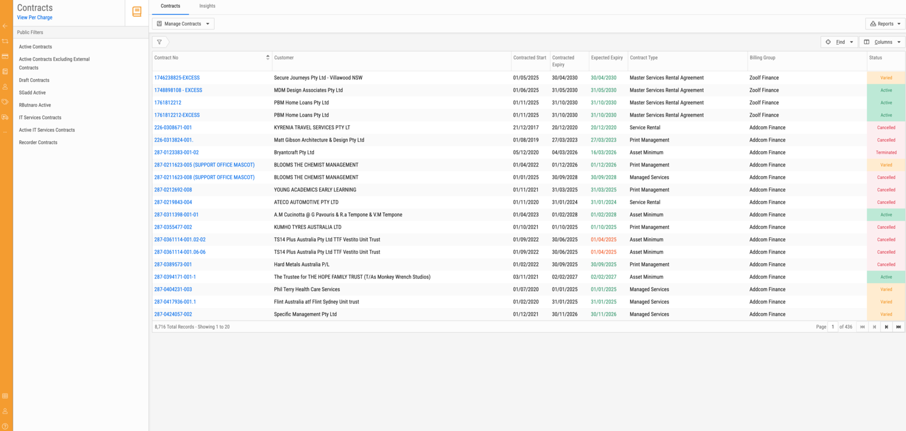This screenshot has width=906, height=431.
Task: Click customer Hard Metals Australia P/L
Action: (301, 264)
